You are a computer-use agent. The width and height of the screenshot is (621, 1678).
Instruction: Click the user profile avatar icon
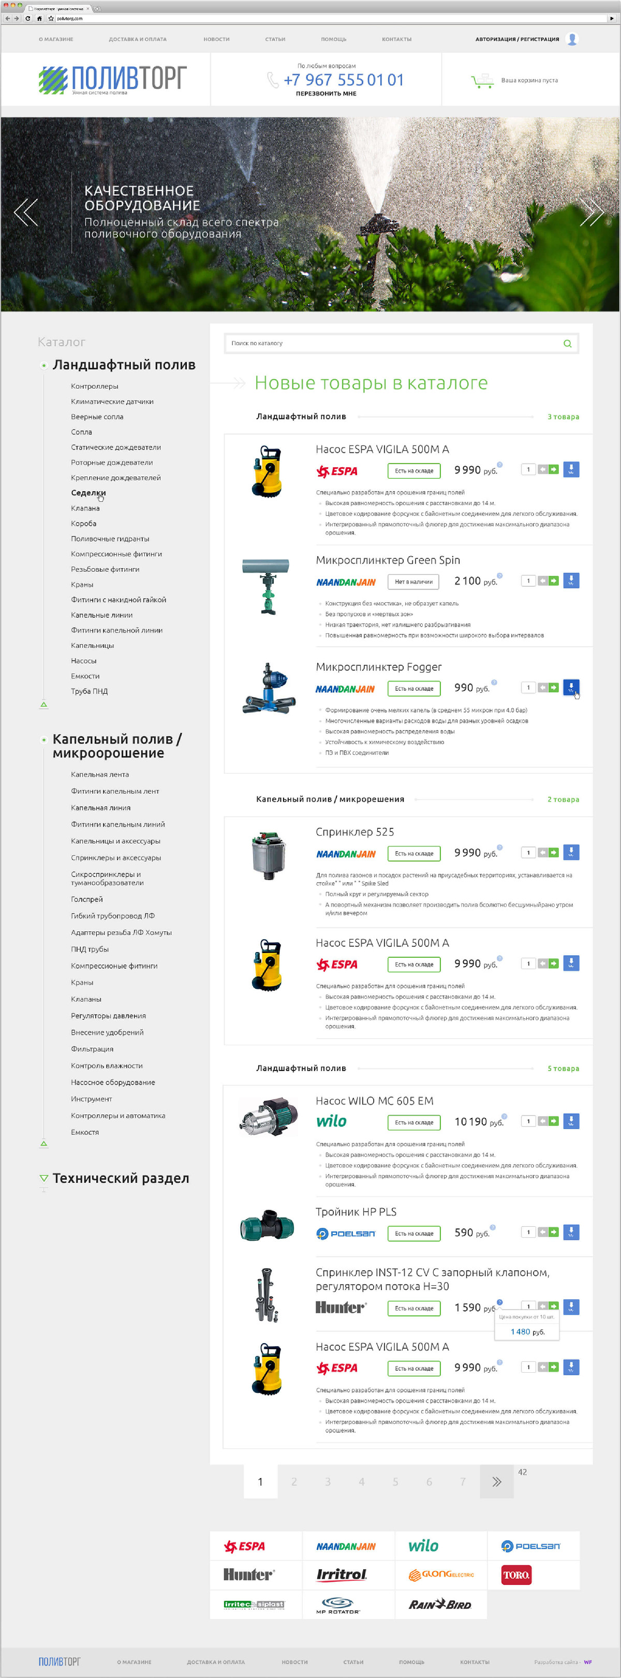click(572, 39)
